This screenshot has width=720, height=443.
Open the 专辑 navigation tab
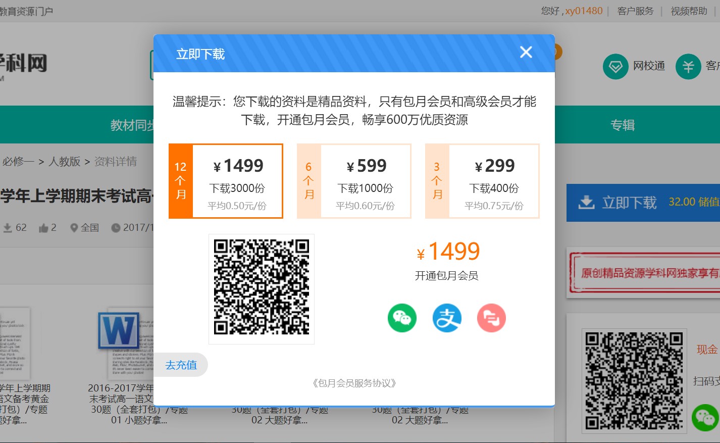(623, 125)
